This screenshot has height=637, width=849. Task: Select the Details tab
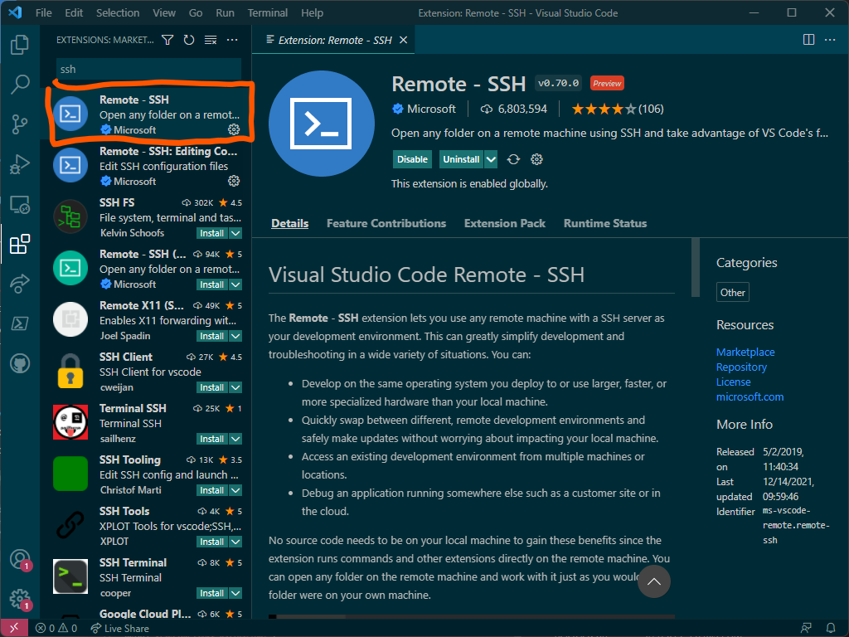coord(289,223)
